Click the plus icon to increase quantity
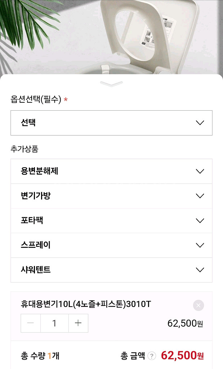This screenshot has height=369, width=223. point(78,323)
